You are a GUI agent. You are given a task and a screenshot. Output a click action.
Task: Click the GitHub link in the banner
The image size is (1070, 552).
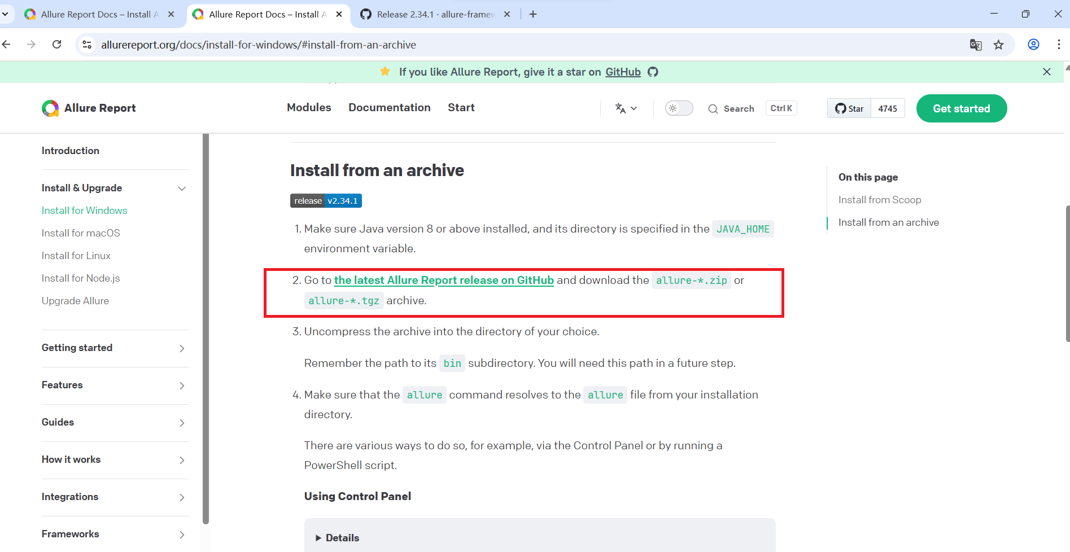[x=623, y=72]
